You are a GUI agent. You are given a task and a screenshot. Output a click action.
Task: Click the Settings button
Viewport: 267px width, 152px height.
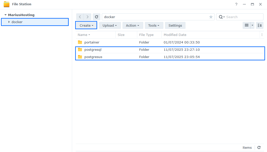pos(175,25)
